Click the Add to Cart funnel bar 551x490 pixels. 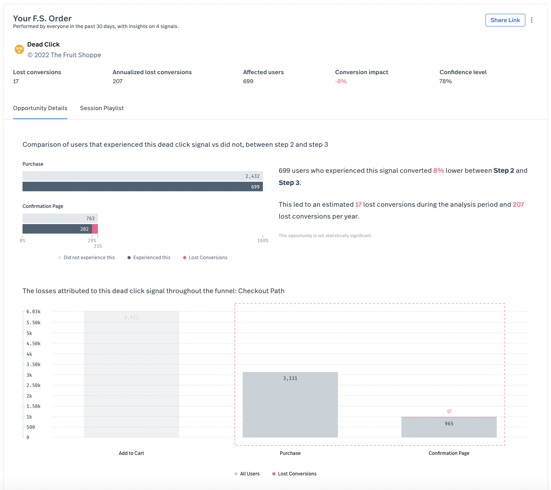(x=131, y=374)
